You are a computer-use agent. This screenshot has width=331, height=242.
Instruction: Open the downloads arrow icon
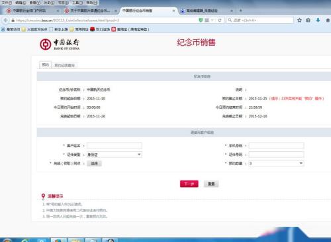click(318, 20)
